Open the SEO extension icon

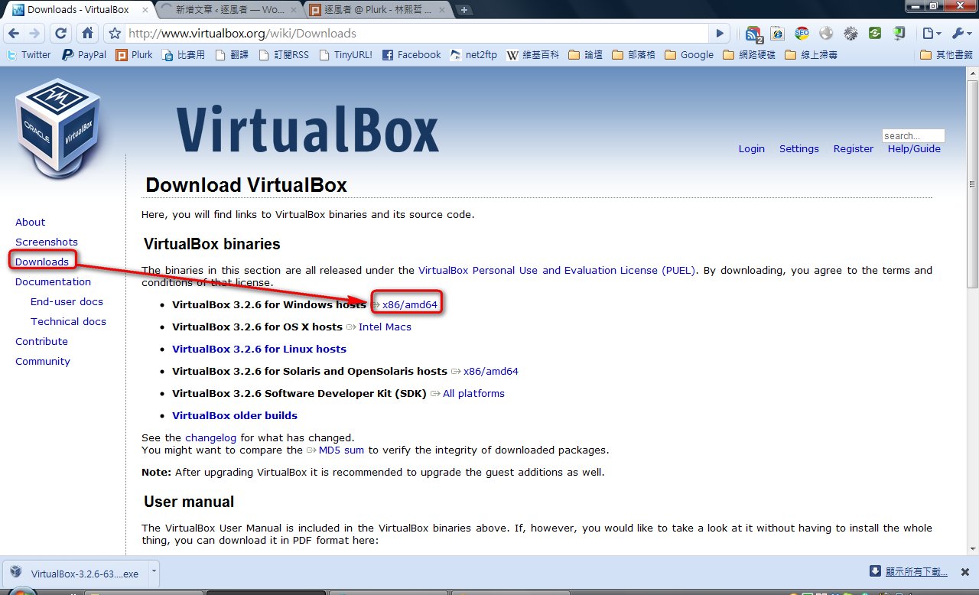point(802,34)
